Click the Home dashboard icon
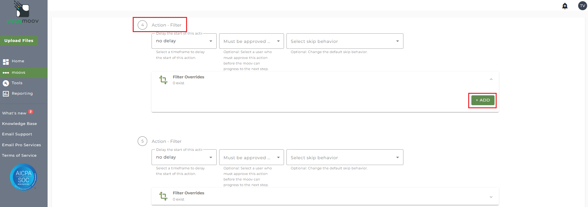Screen dimensions: 588x207 coord(6,62)
